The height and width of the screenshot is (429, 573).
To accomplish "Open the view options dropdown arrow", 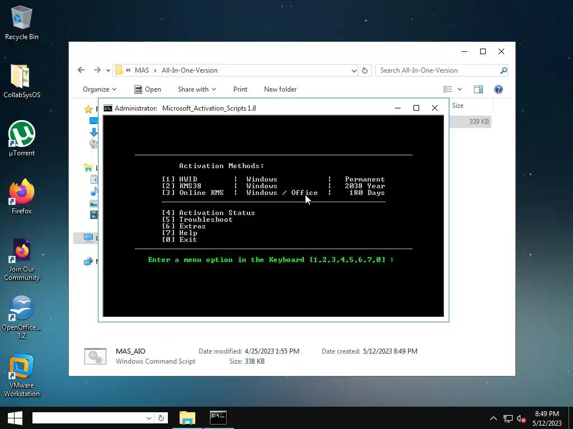I will click(460, 89).
